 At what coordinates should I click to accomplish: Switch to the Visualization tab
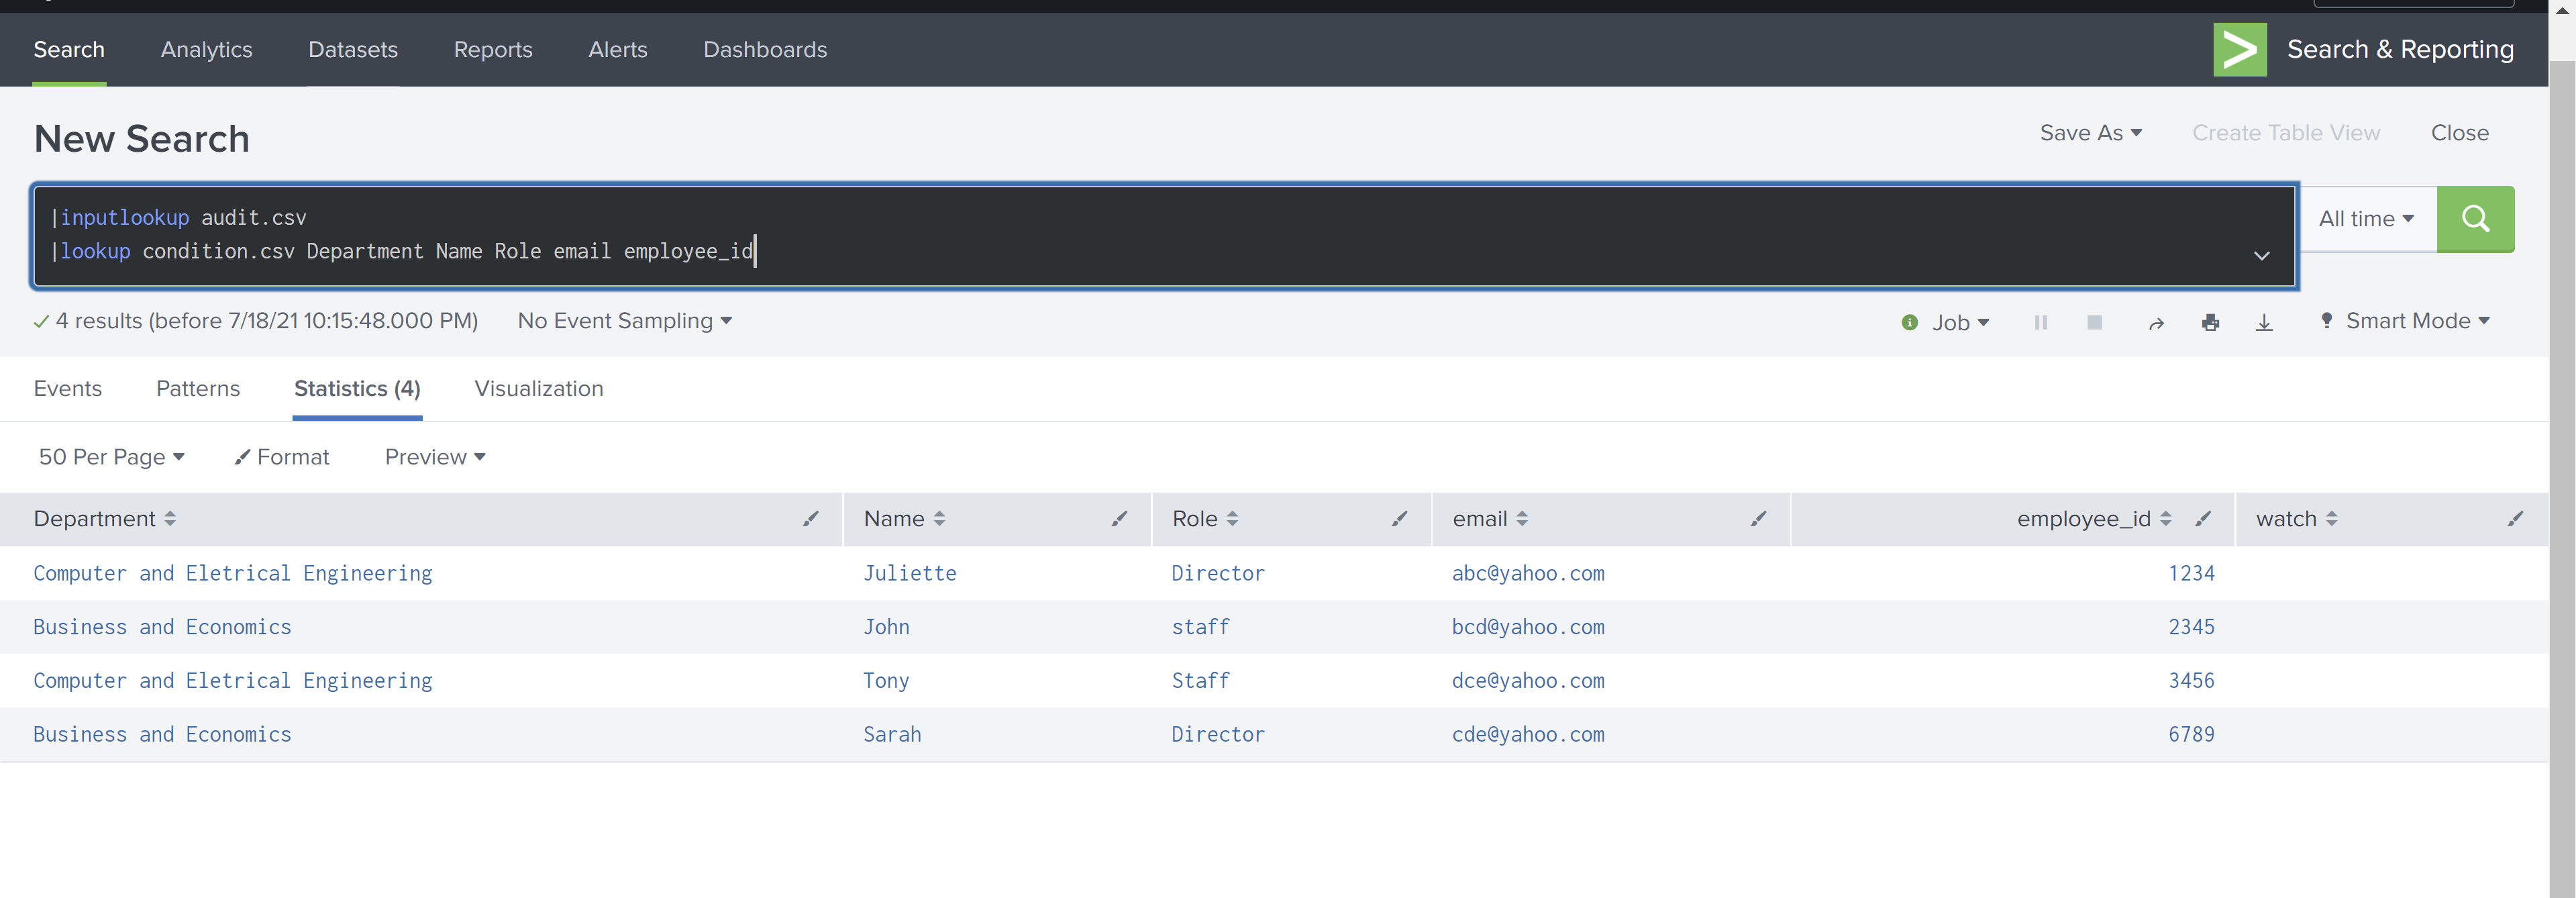point(538,389)
